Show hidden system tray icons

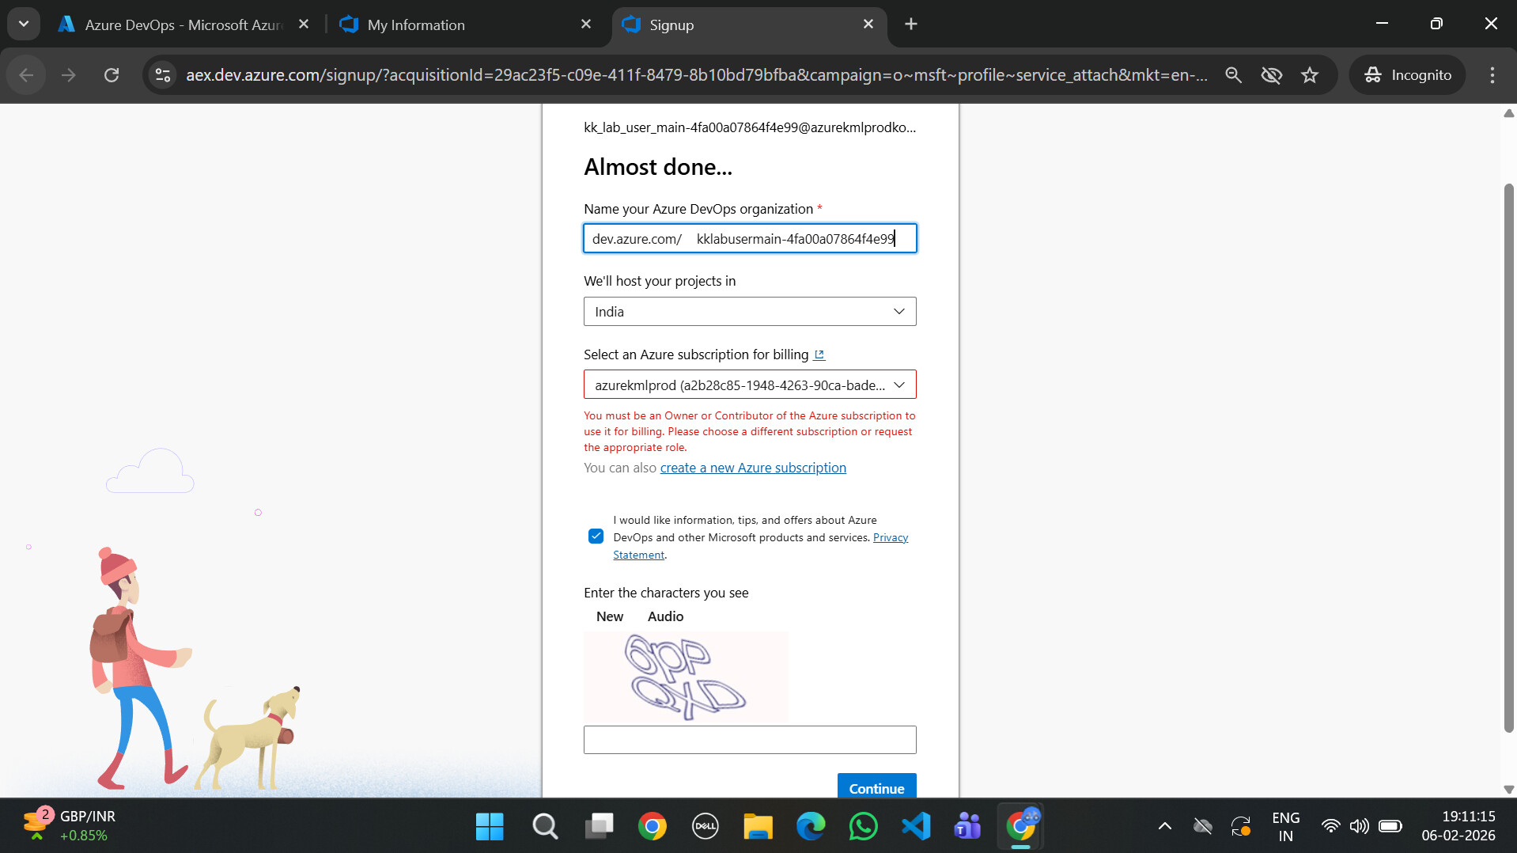[1164, 827]
